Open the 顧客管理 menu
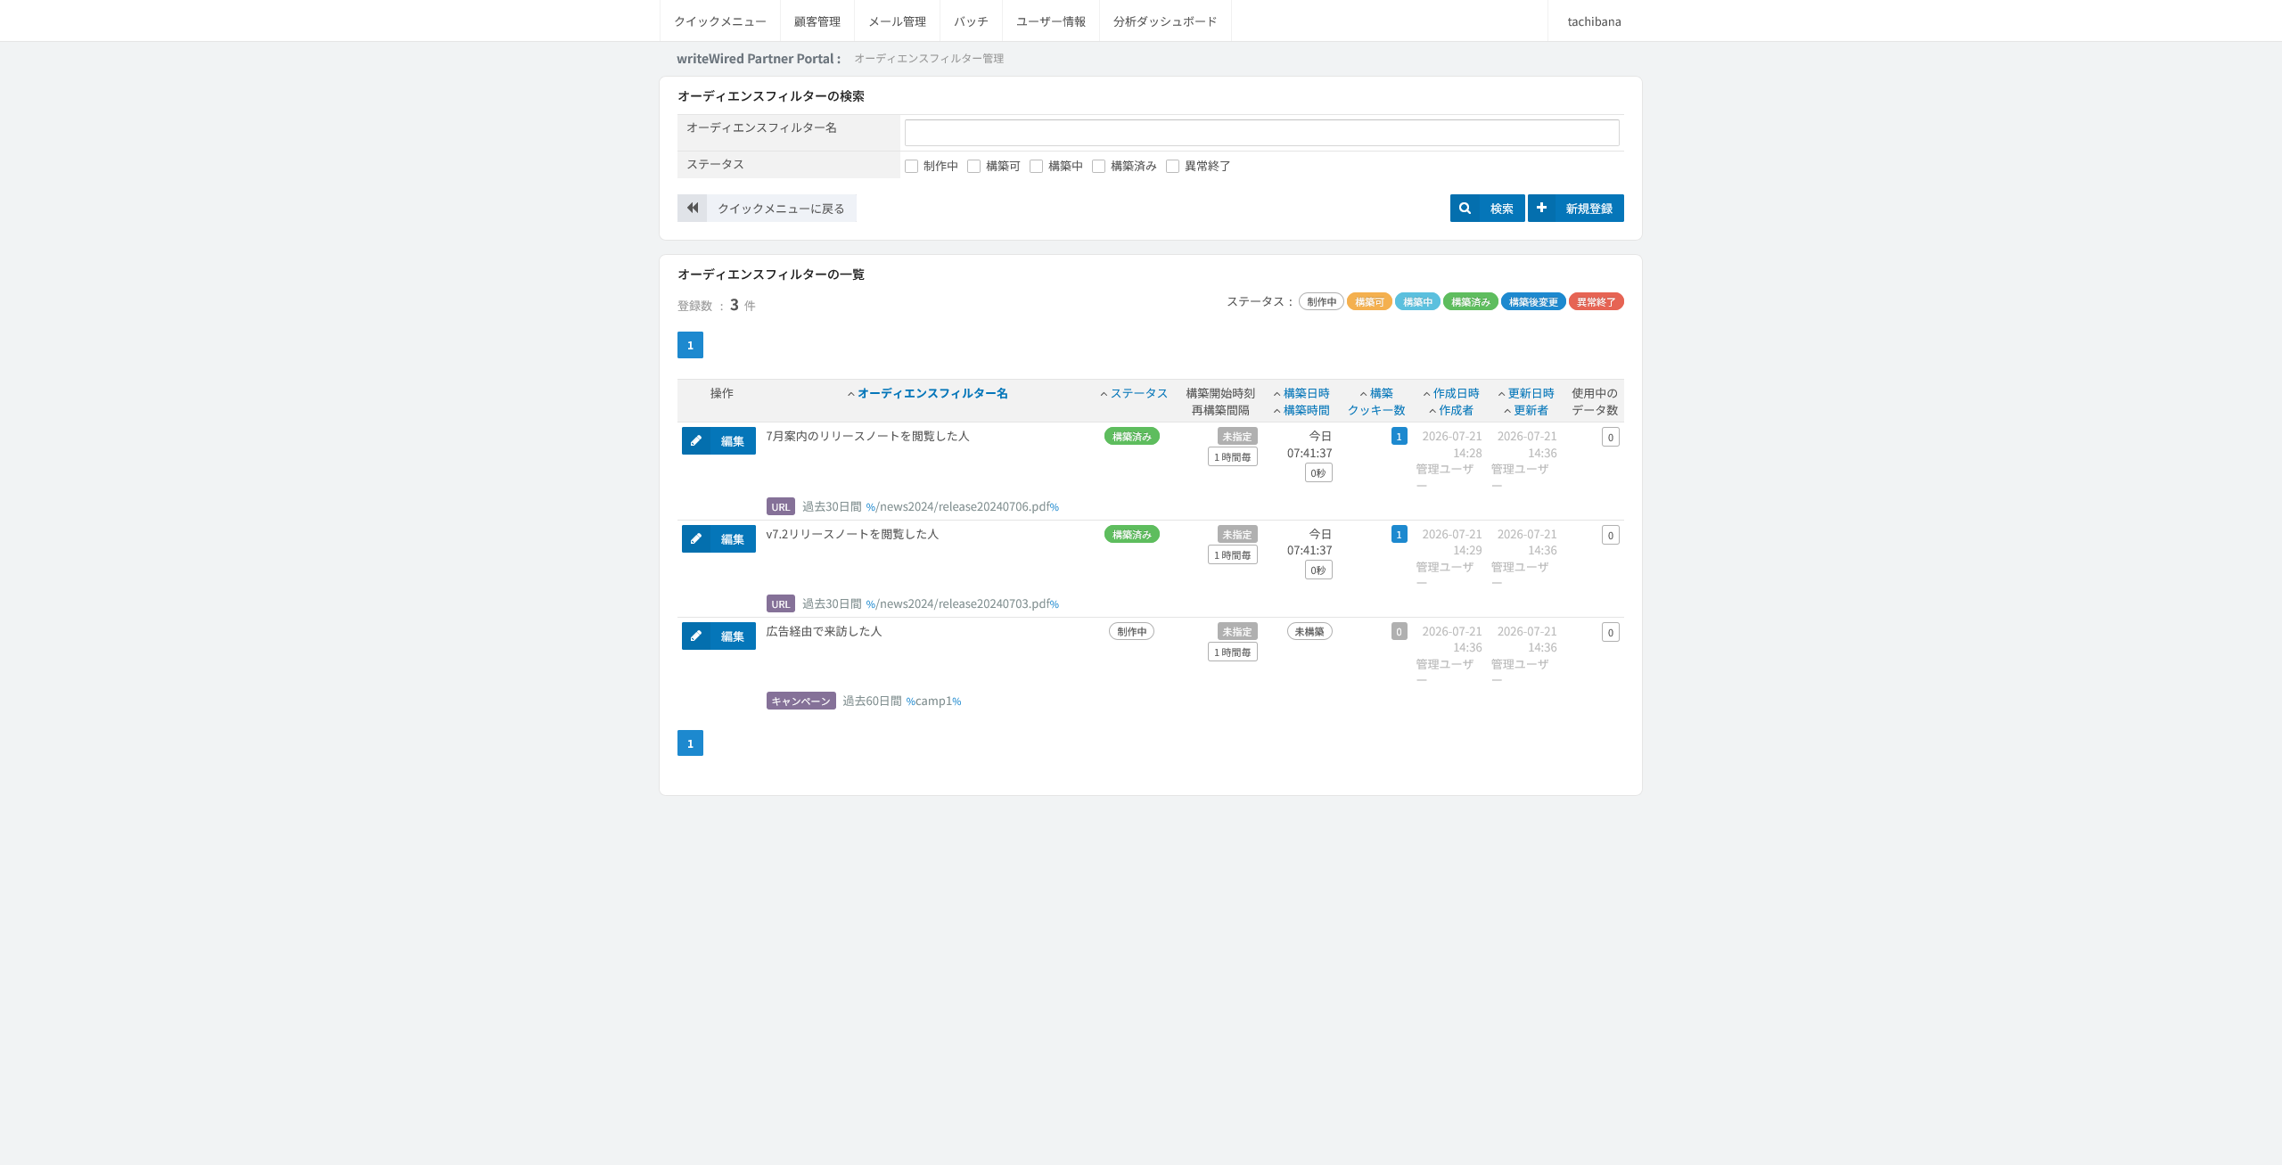 click(x=817, y=21)
